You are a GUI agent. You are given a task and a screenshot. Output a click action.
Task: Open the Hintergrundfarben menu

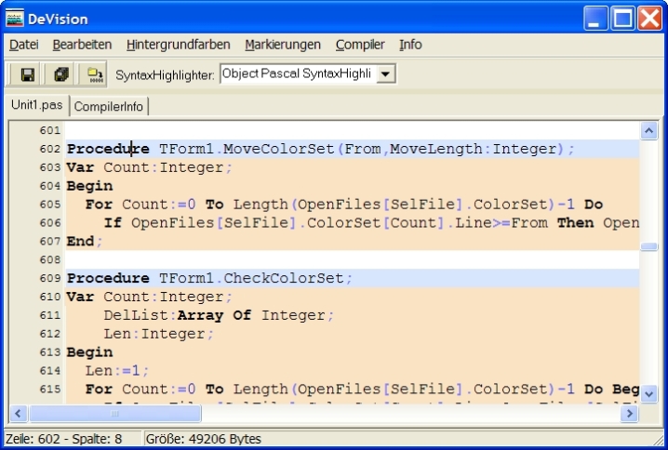coord(178,44)
